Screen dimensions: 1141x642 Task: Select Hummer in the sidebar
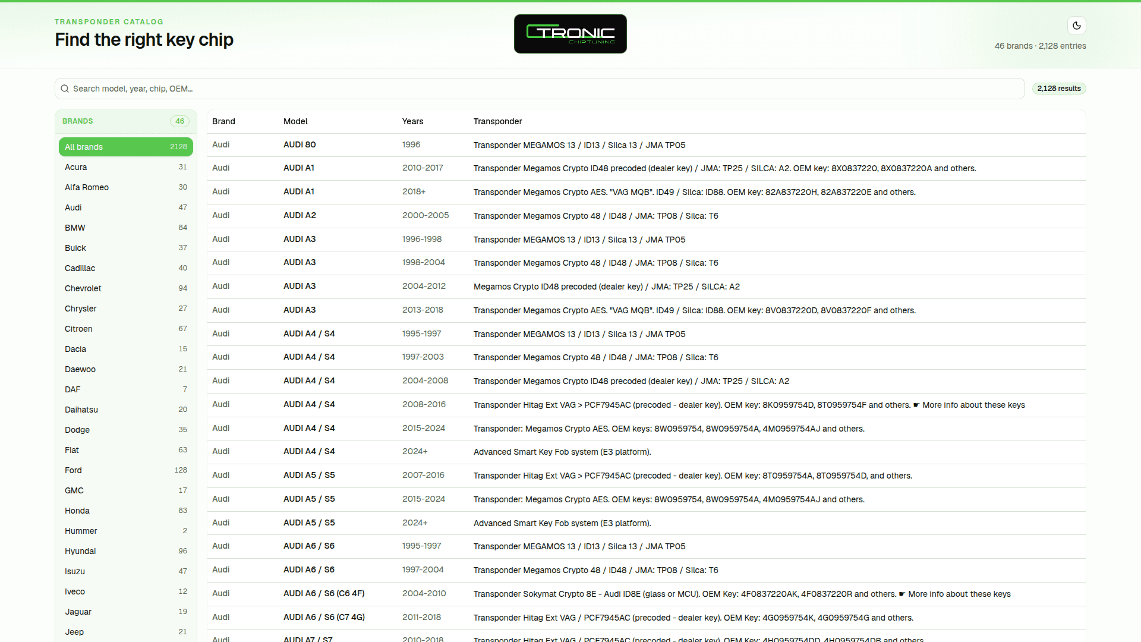(x=126, y=531)
